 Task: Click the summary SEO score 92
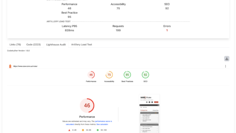click(167, 8)
